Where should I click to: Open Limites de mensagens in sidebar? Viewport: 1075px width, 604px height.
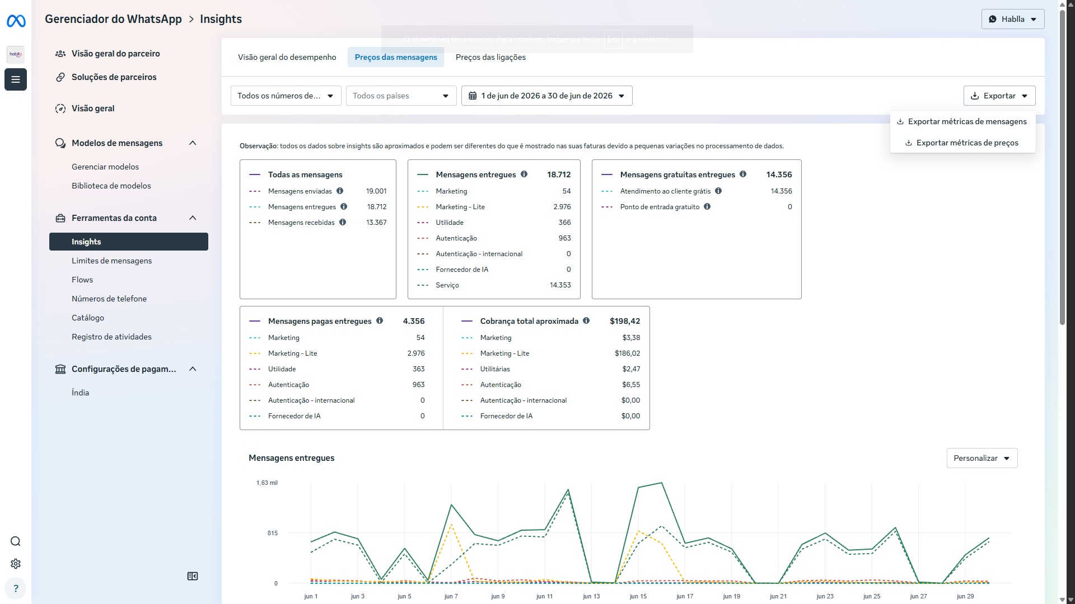click(x=112, y=261)
